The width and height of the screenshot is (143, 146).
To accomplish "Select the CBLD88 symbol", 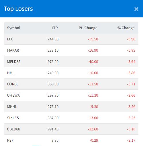I will [14, 129].
